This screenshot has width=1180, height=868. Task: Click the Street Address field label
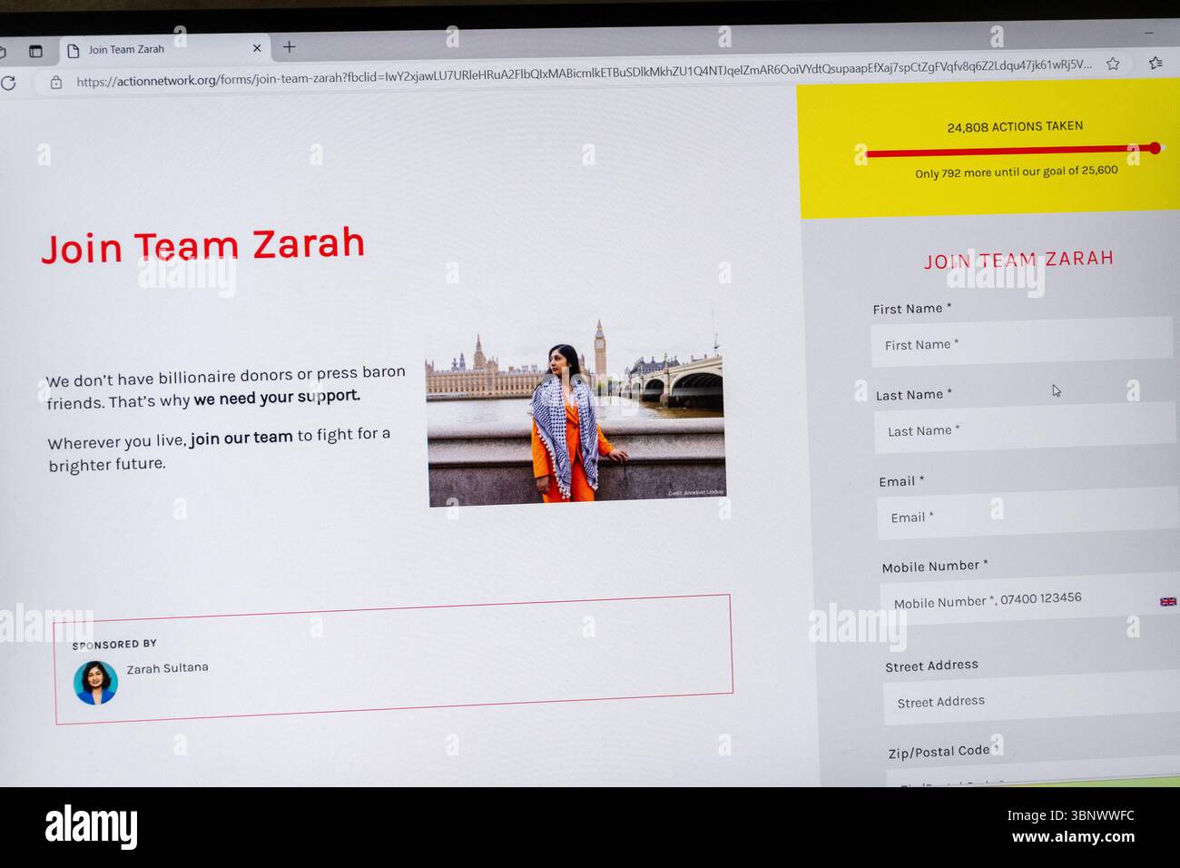point(932,666)
